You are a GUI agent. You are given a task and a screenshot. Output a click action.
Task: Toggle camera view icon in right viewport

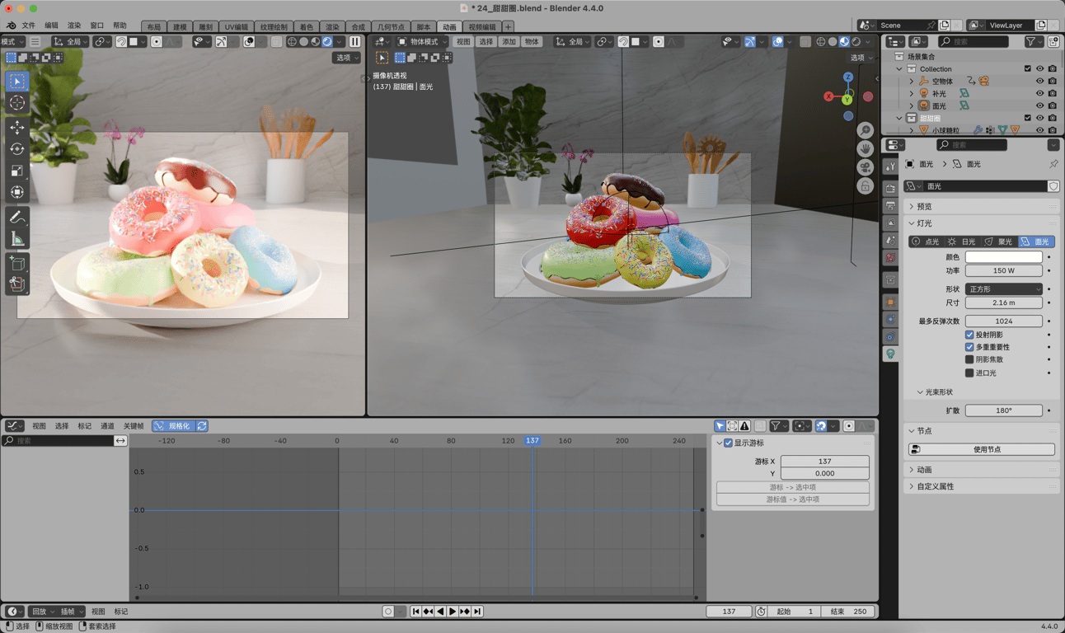point(865,168)
